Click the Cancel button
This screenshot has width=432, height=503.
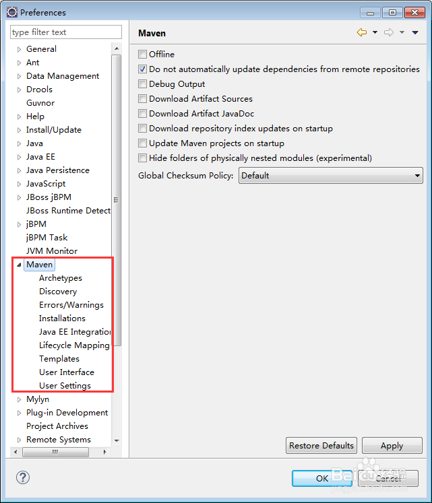(x=388, y=478)
